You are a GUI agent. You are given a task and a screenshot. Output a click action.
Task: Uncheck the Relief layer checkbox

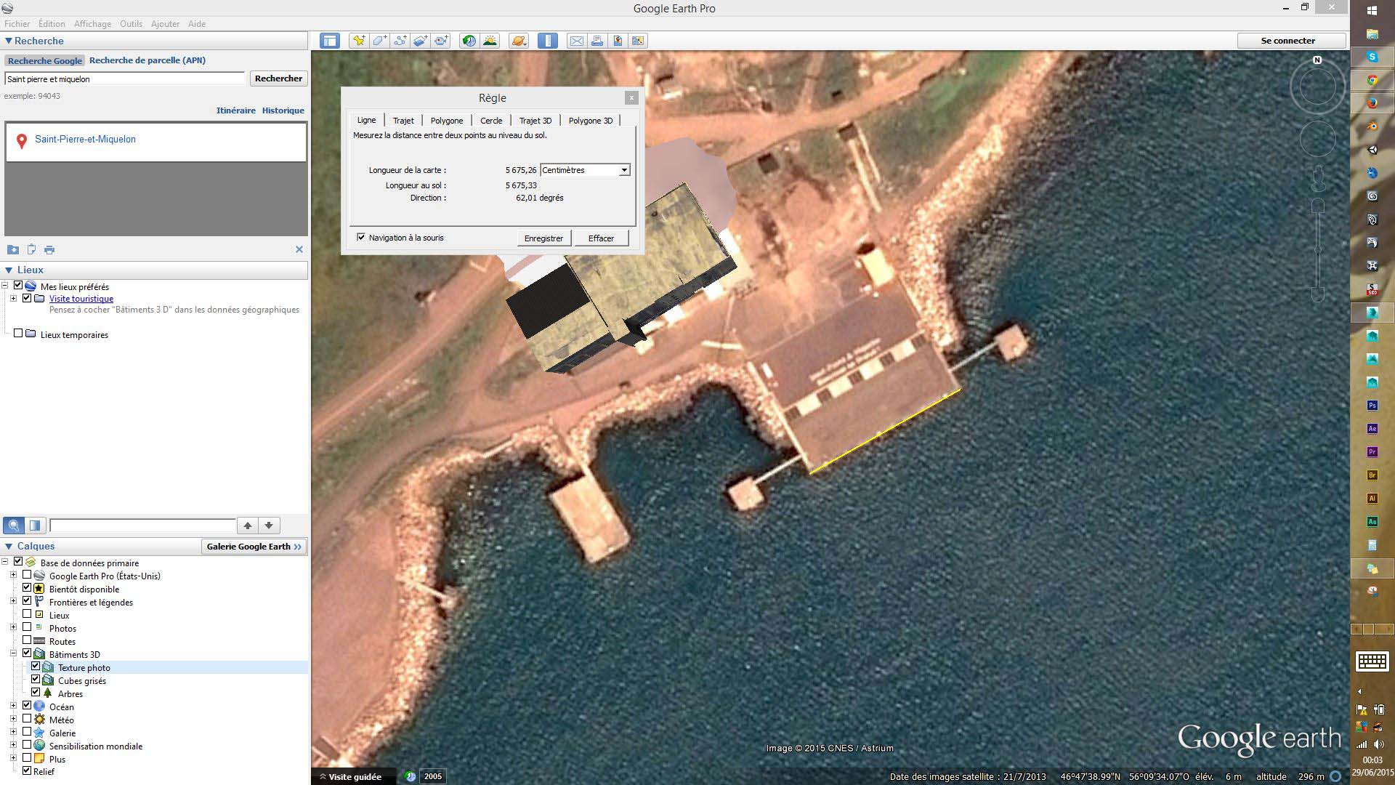(x=28, y=770)
